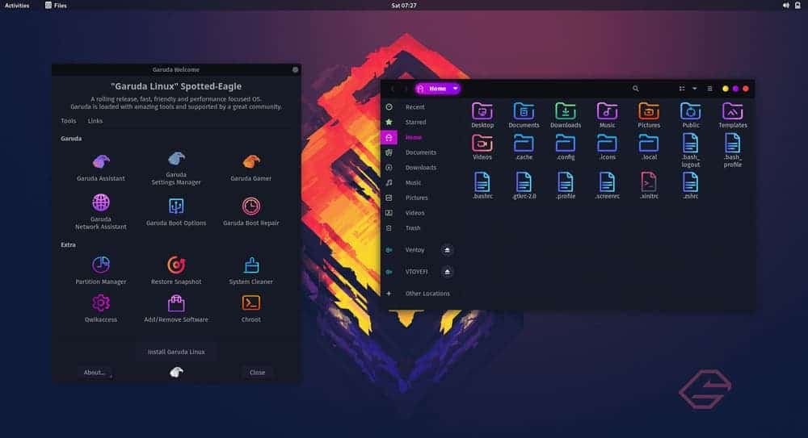
Task: Launch Chroot terminal tool
Action: pos(251,308)
